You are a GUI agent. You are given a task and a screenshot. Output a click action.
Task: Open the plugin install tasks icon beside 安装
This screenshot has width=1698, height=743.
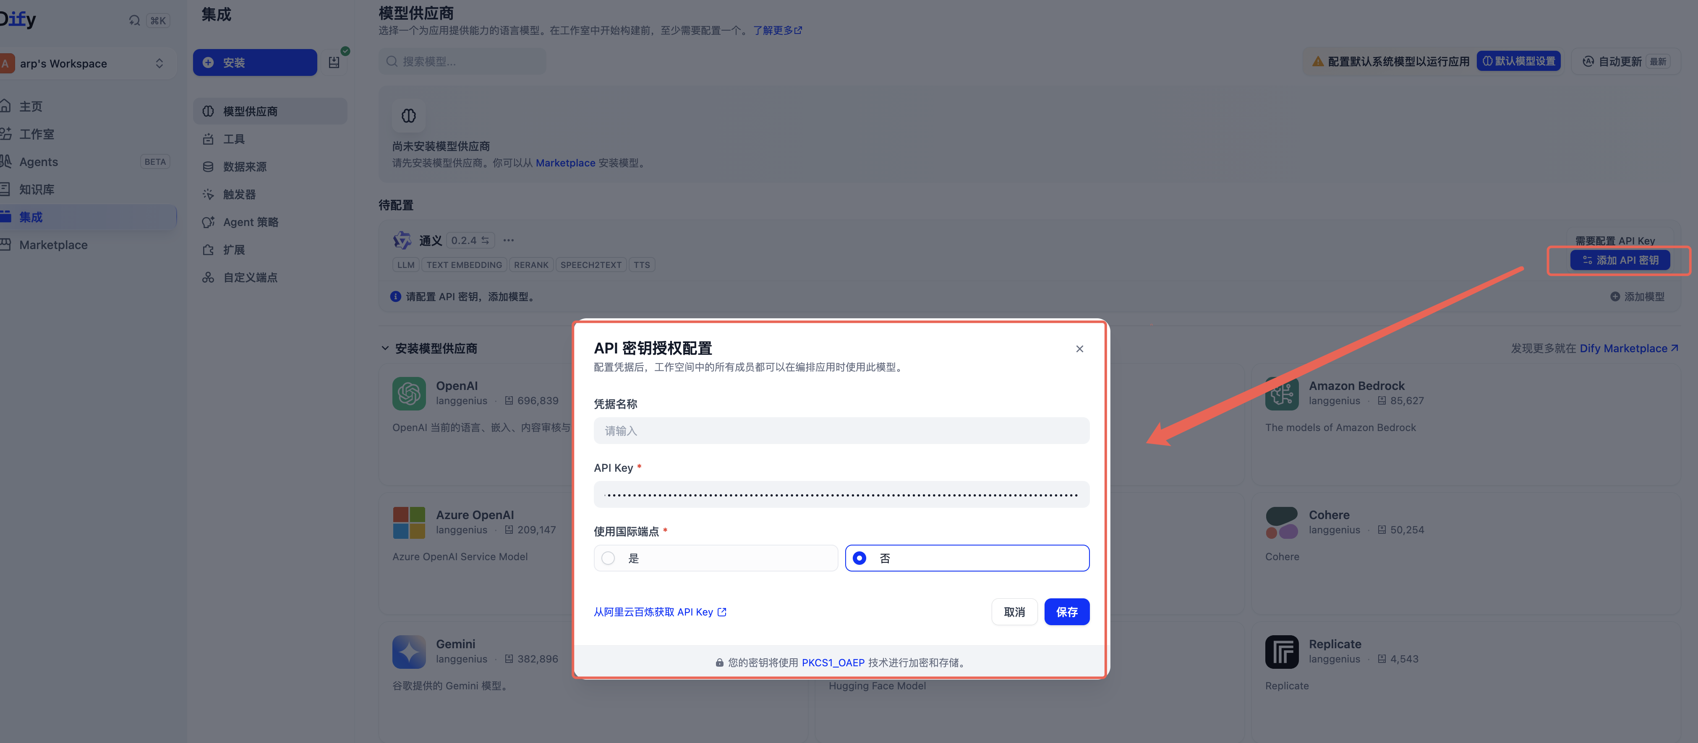point(334,62)
